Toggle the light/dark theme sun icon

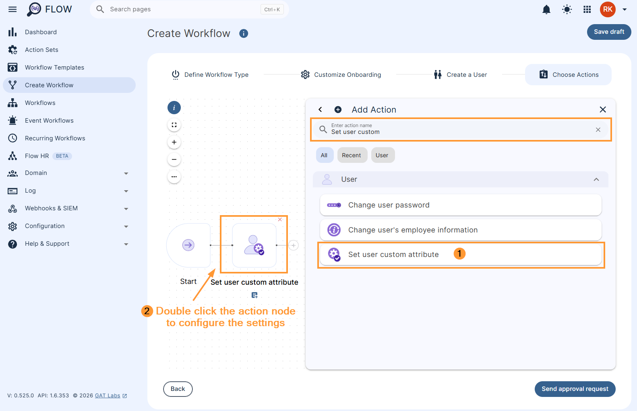567,9
